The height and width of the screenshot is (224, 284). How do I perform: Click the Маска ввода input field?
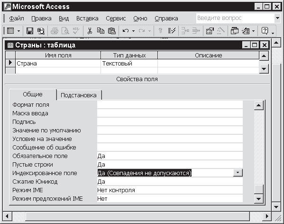point(170,113)
